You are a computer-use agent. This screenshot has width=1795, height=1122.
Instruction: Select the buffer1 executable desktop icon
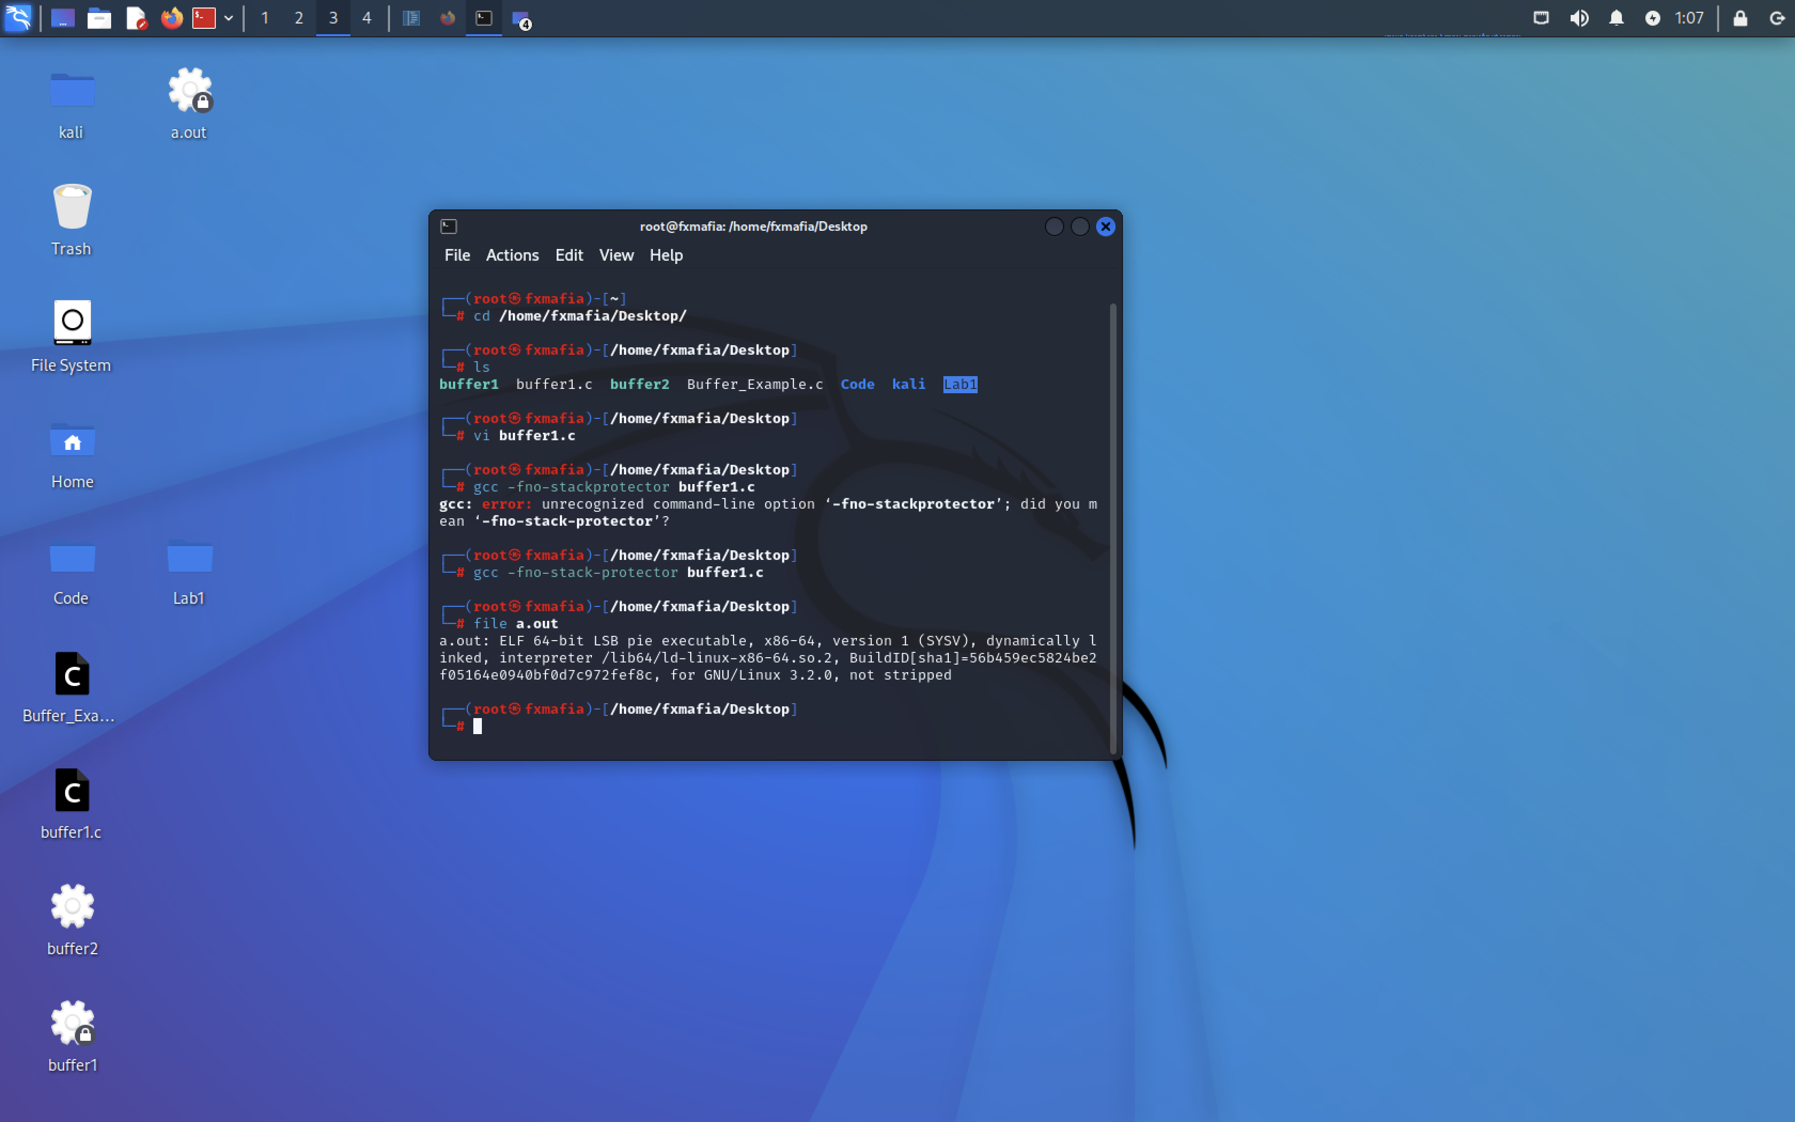tap(72, 1037)
